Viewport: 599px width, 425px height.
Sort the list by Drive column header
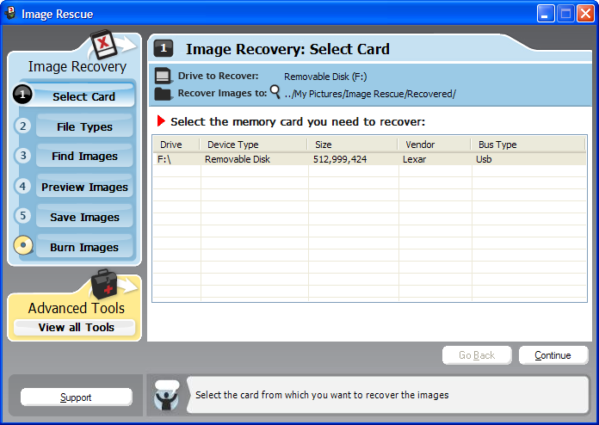[176, 145]
